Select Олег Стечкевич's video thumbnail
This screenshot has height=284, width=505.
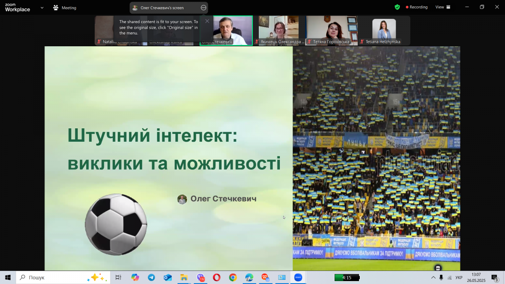[226, 30]
